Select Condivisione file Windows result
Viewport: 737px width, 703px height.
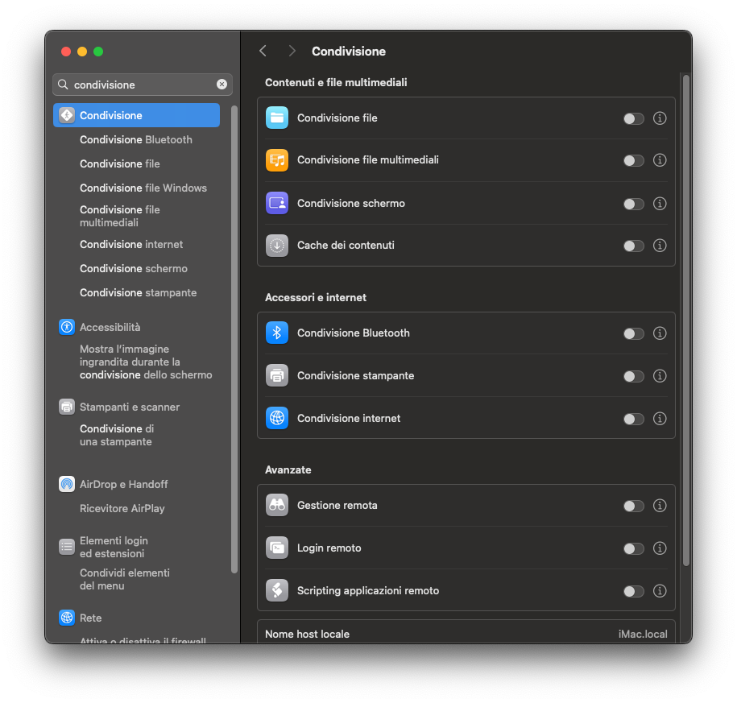(x=143, y=188)
